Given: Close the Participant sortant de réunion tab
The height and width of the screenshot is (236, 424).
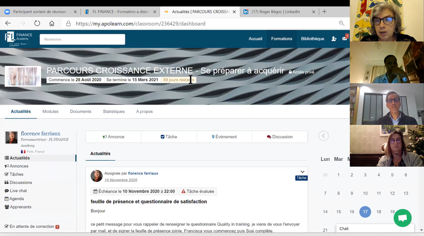Looking at the screenshot, I should click(x=75, y=12).
